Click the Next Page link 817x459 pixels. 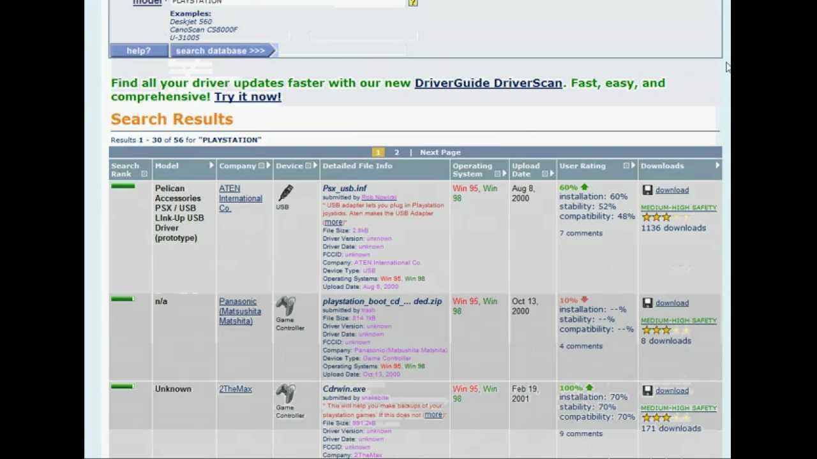(x=440, y=152)
